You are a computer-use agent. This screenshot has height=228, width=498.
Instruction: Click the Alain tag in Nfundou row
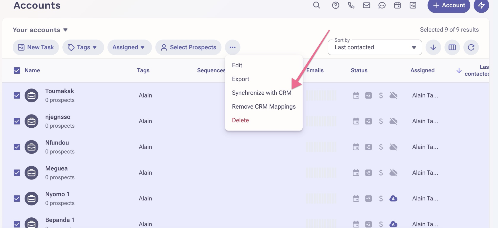[x=145, y=147]
